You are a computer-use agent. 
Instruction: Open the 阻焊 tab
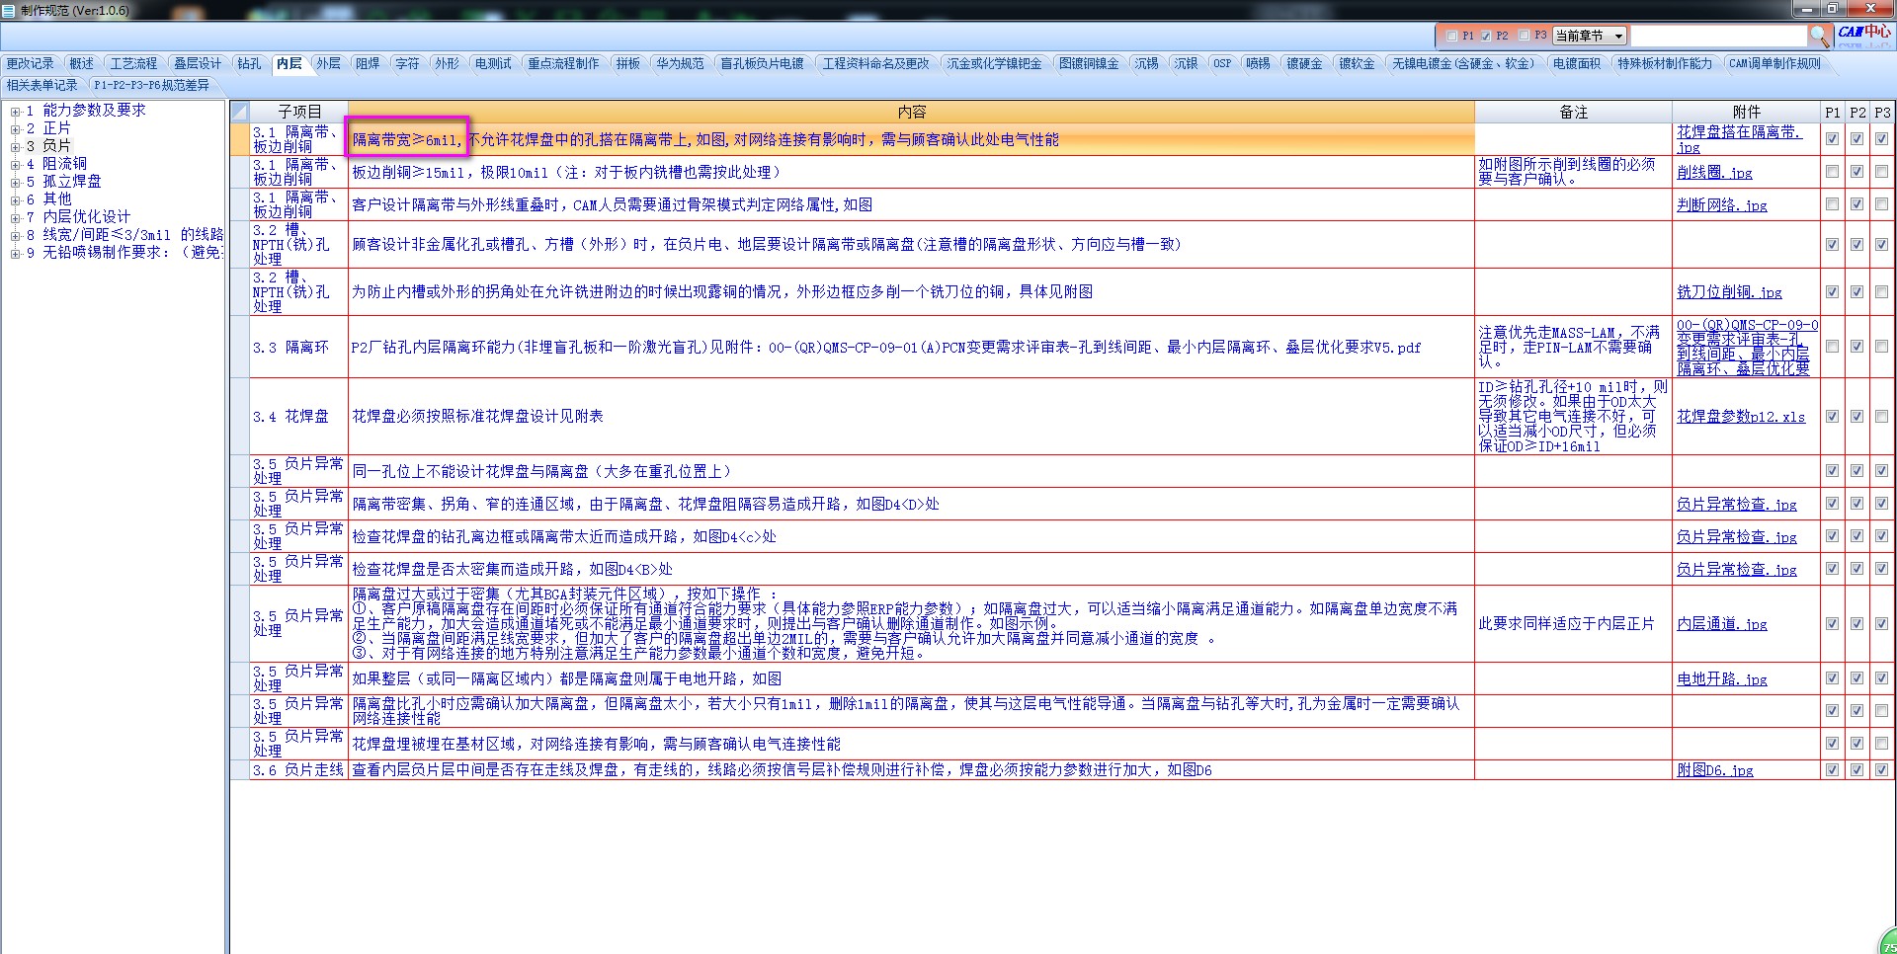(368, 63)
